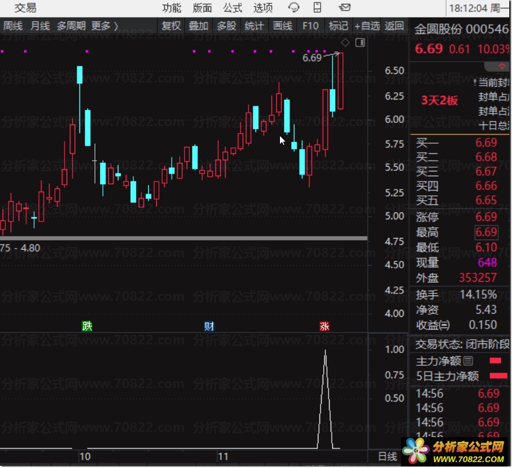Click the 净资 value 5.43

[x=486, y=309]
